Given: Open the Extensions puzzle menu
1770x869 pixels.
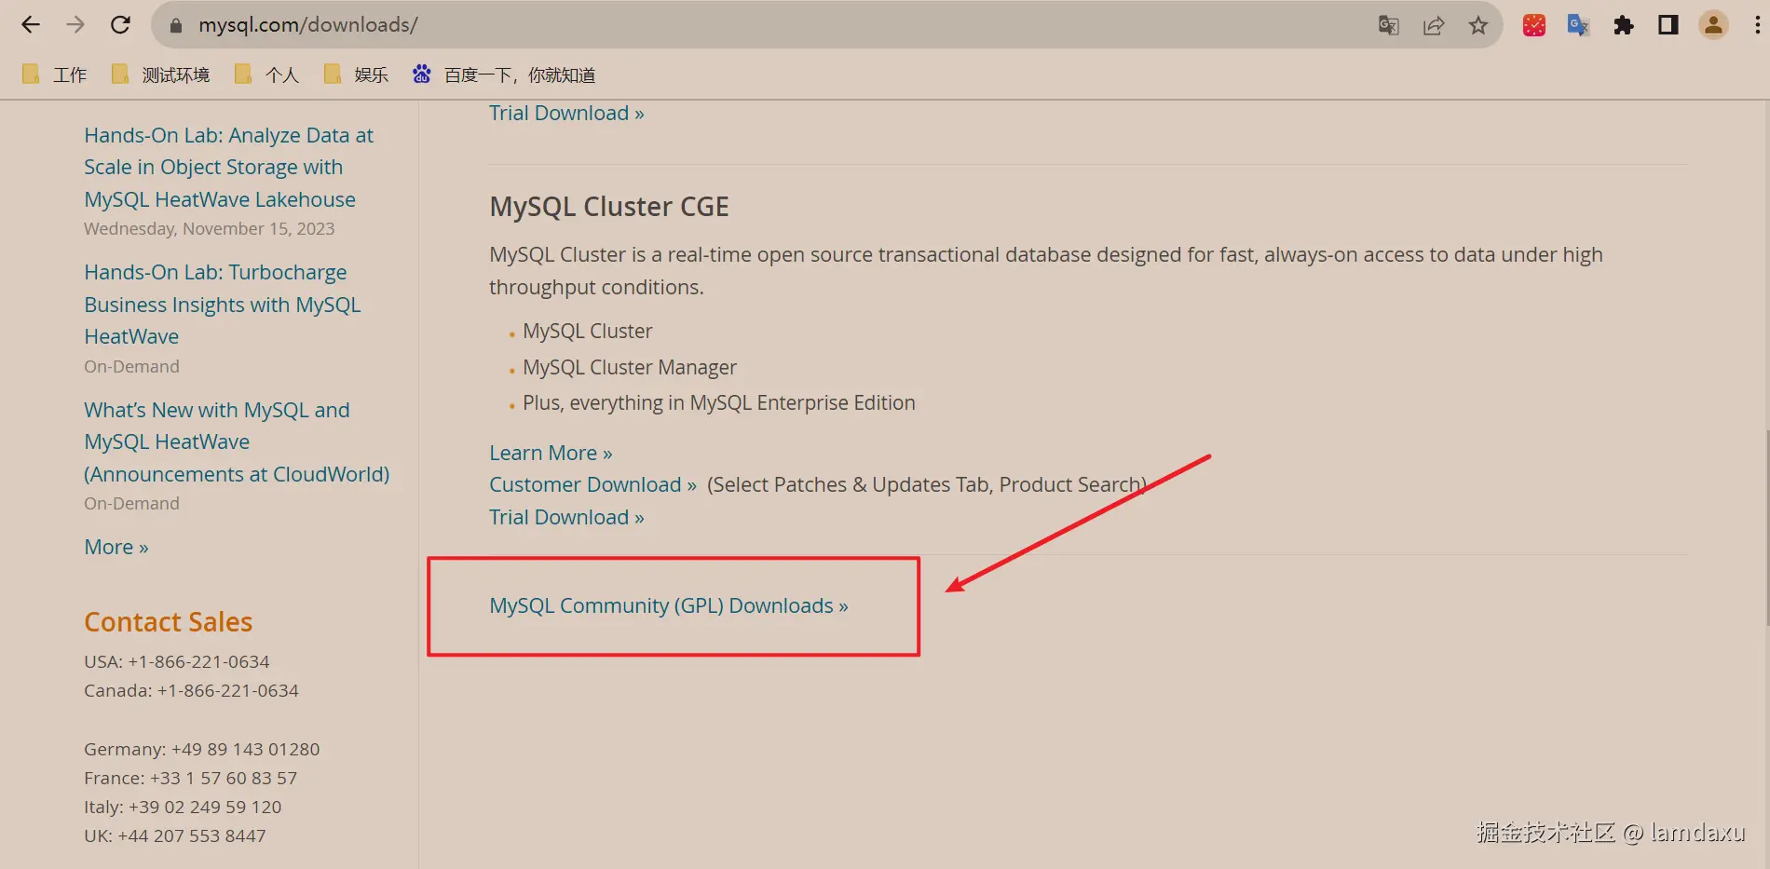Looking at the screenshot, I should click(1624, 25).
